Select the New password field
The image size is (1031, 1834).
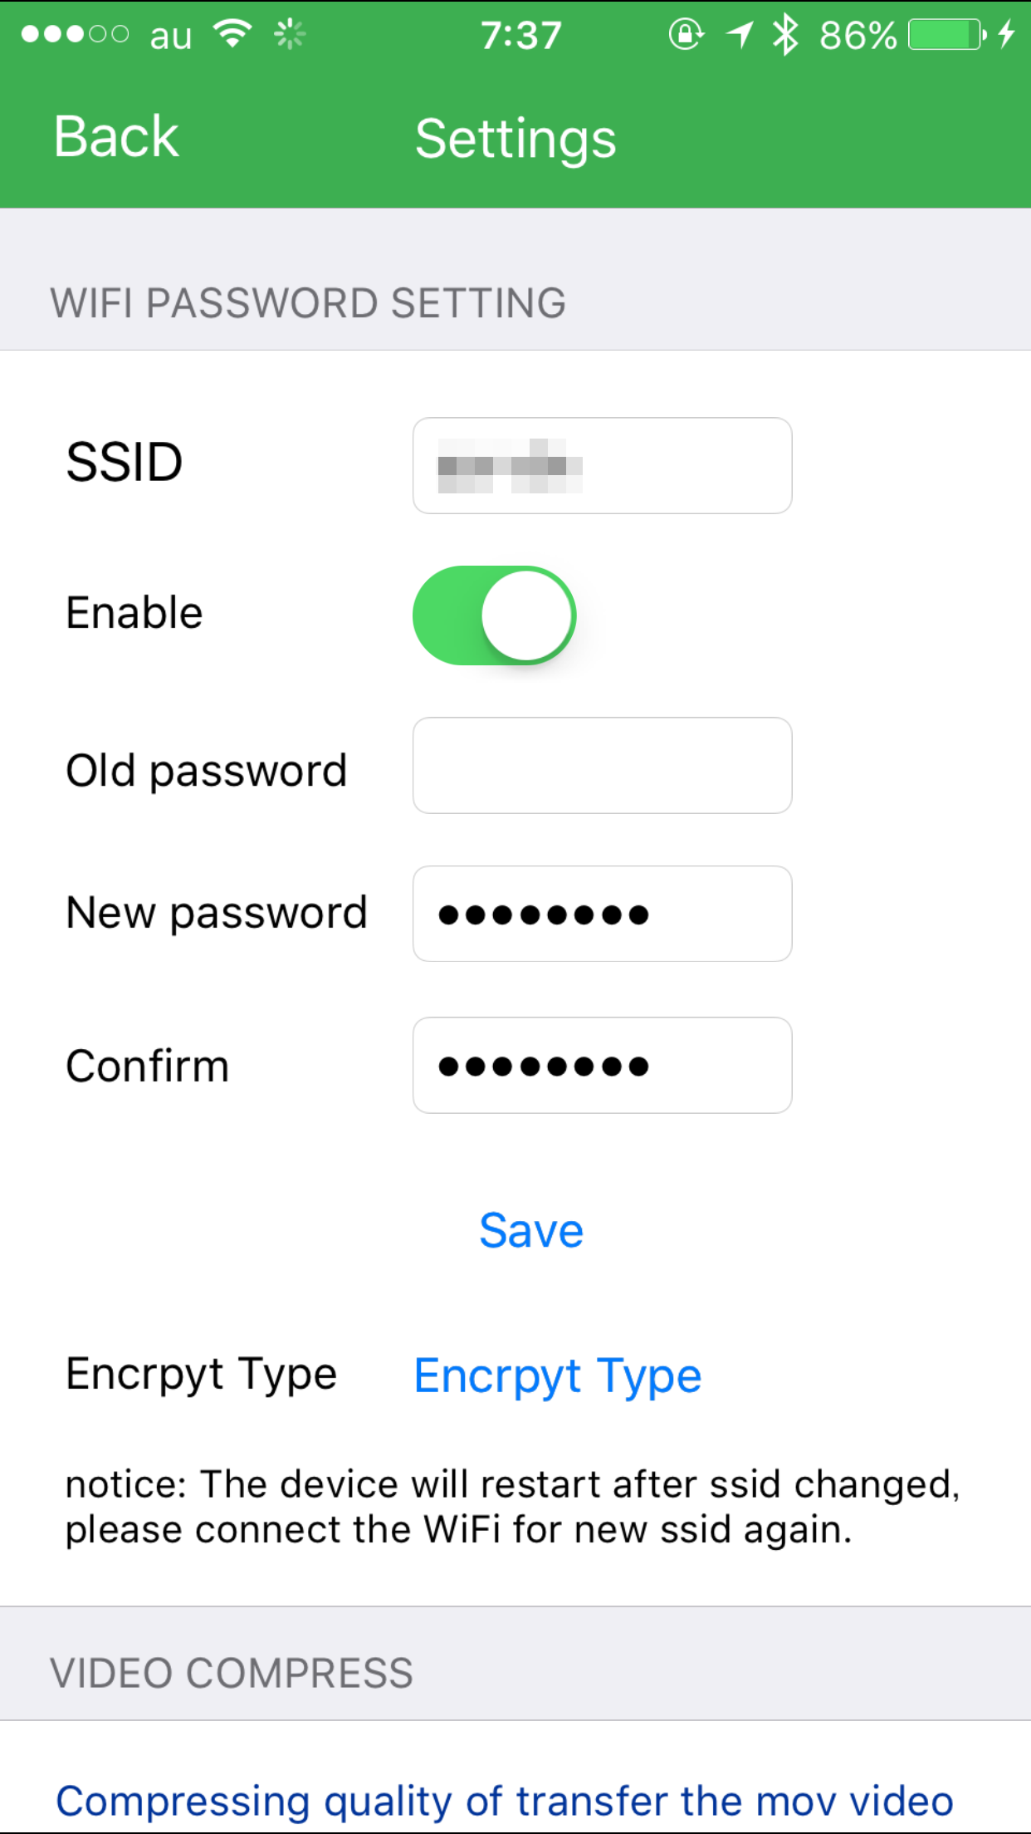602,914
